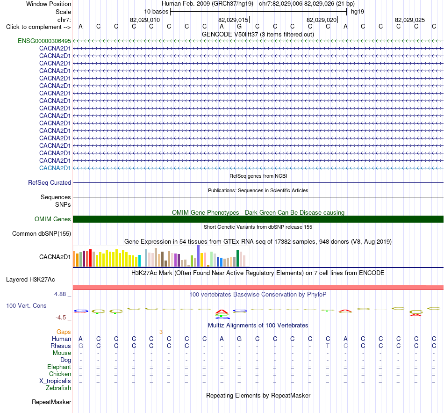Select the Chicken alignment row label
The width and height of the screenshot is (444, 413).
point(60,374)
